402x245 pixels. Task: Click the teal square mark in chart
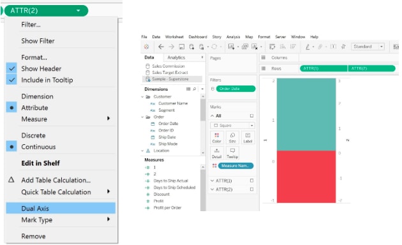(x=306, y=114)
